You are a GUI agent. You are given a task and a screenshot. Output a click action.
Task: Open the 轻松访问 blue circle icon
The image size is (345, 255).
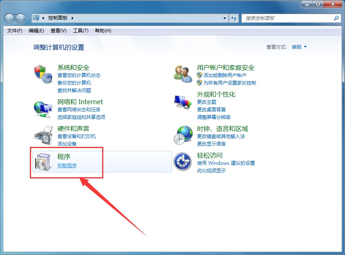pyautogui.click(x=182, y=162)
